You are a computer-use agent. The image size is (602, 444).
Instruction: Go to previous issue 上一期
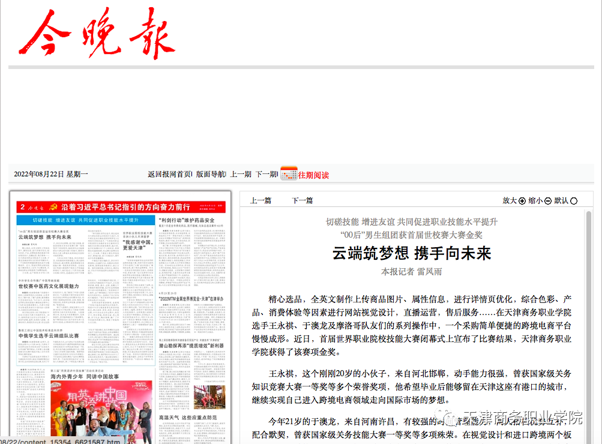(241, 175)
